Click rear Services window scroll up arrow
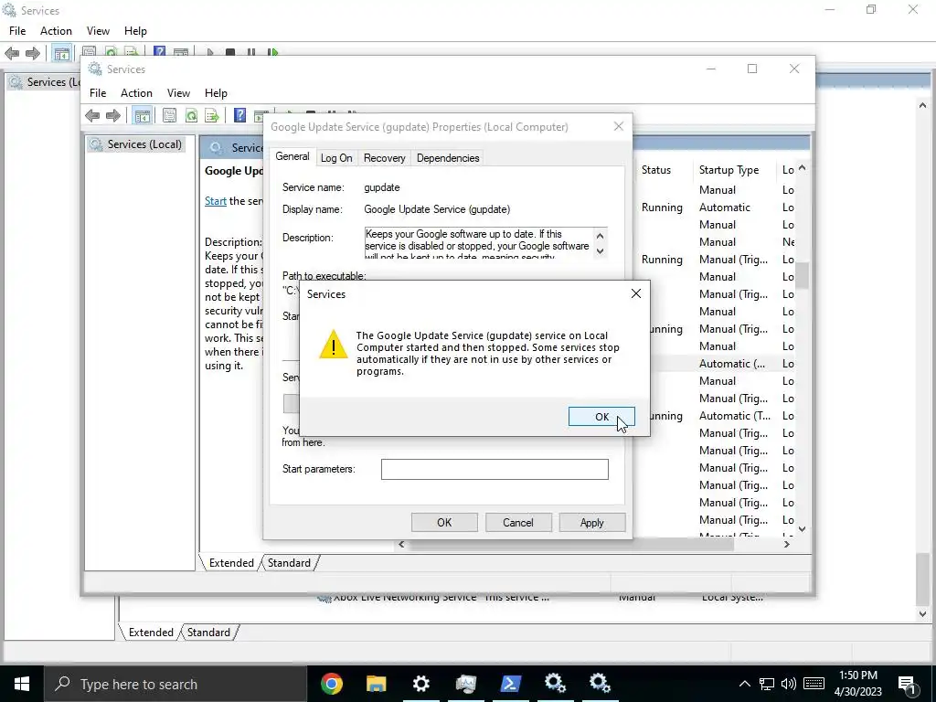 [922, 105]
